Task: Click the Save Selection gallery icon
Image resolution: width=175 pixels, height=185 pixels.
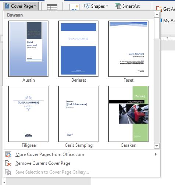Action: [x=8, y=172]
